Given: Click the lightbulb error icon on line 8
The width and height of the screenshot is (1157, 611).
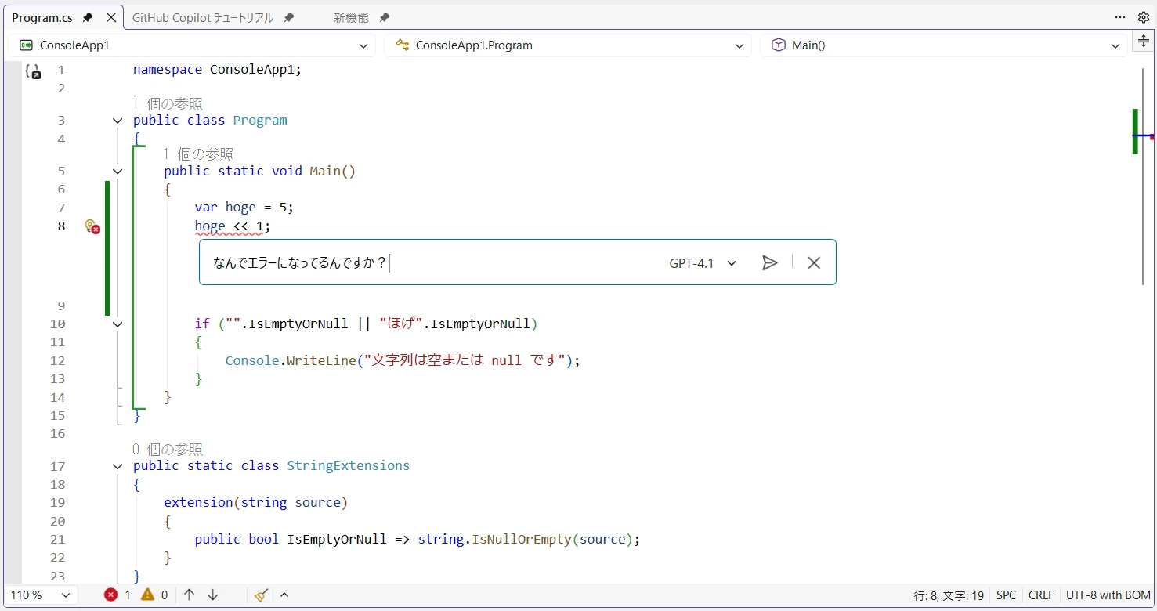Looking at the screenshot, I should (92, 226).
